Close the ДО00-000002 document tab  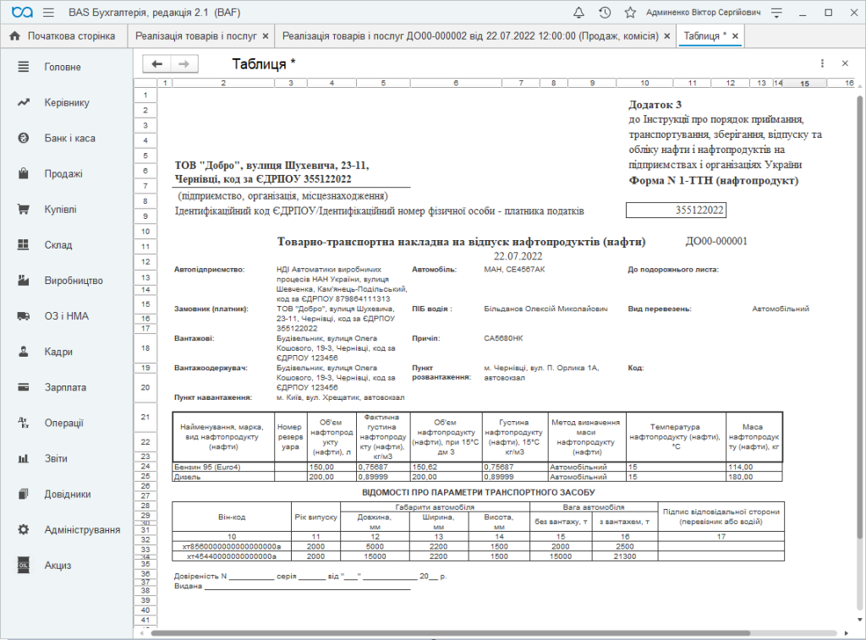pos(667,36)
